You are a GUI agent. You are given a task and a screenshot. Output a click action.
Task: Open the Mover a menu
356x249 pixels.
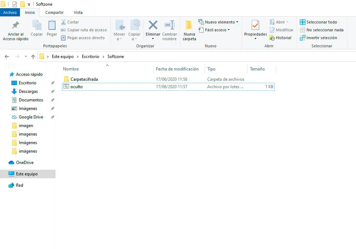tap(119, 31)
